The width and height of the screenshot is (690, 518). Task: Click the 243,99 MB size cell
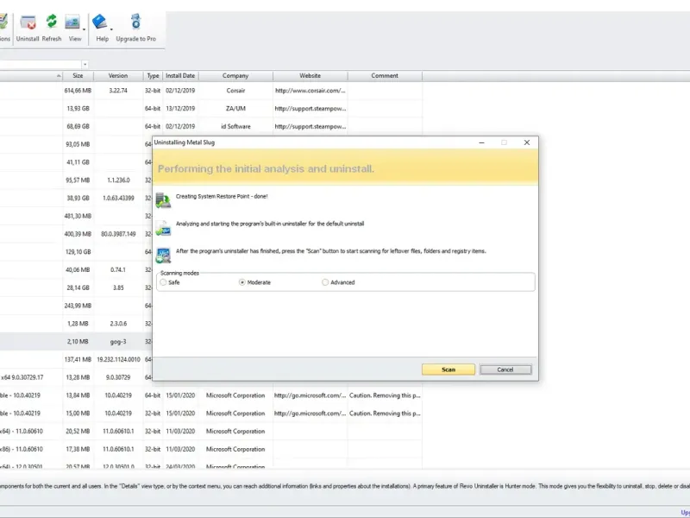click(78, 306)
